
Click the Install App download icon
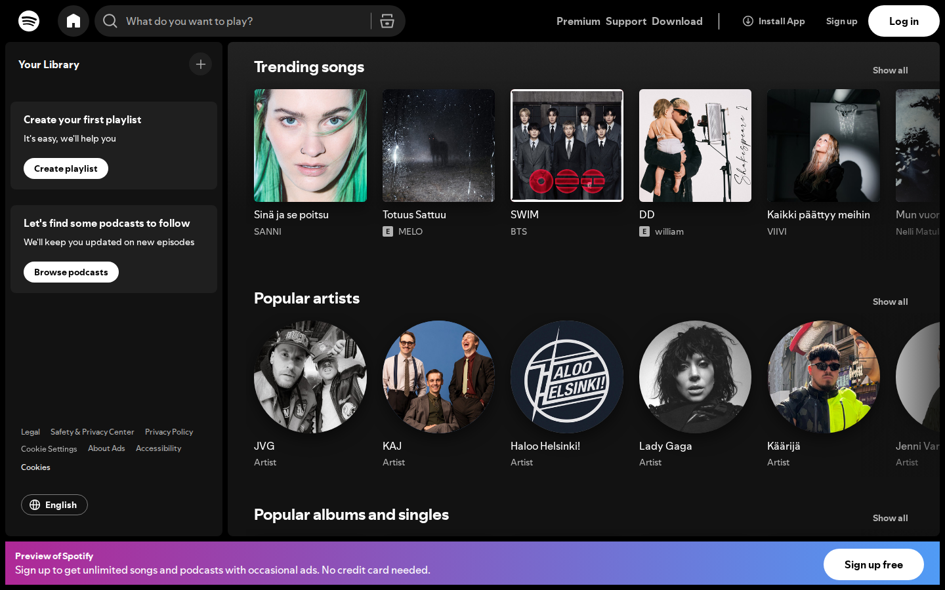coord(748,21)
